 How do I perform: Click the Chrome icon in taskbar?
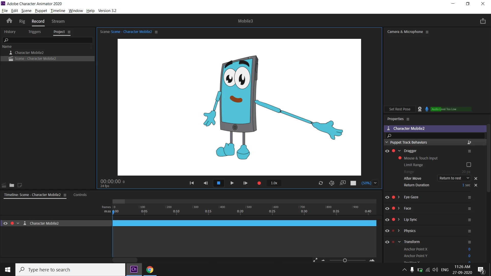(150, 270)
